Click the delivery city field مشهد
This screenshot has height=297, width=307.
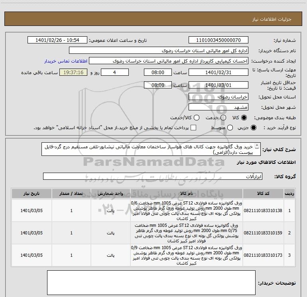pos(218,107)
